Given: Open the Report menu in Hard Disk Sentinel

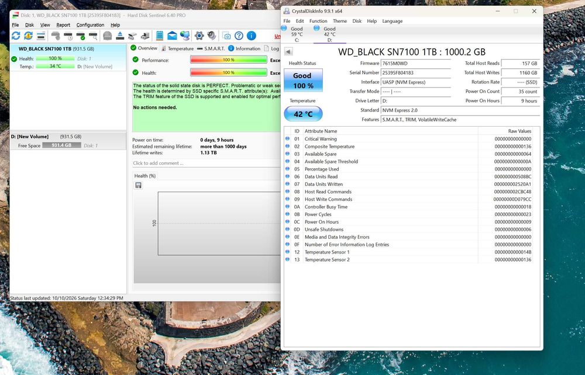Looking at the screenshot, I should tap(63, 25).
